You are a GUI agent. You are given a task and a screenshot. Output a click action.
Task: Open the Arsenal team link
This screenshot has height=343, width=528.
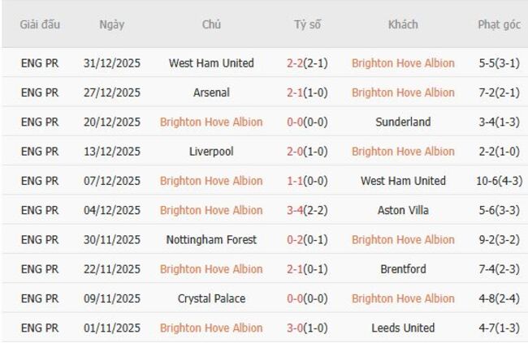click(x=211, y=92)
